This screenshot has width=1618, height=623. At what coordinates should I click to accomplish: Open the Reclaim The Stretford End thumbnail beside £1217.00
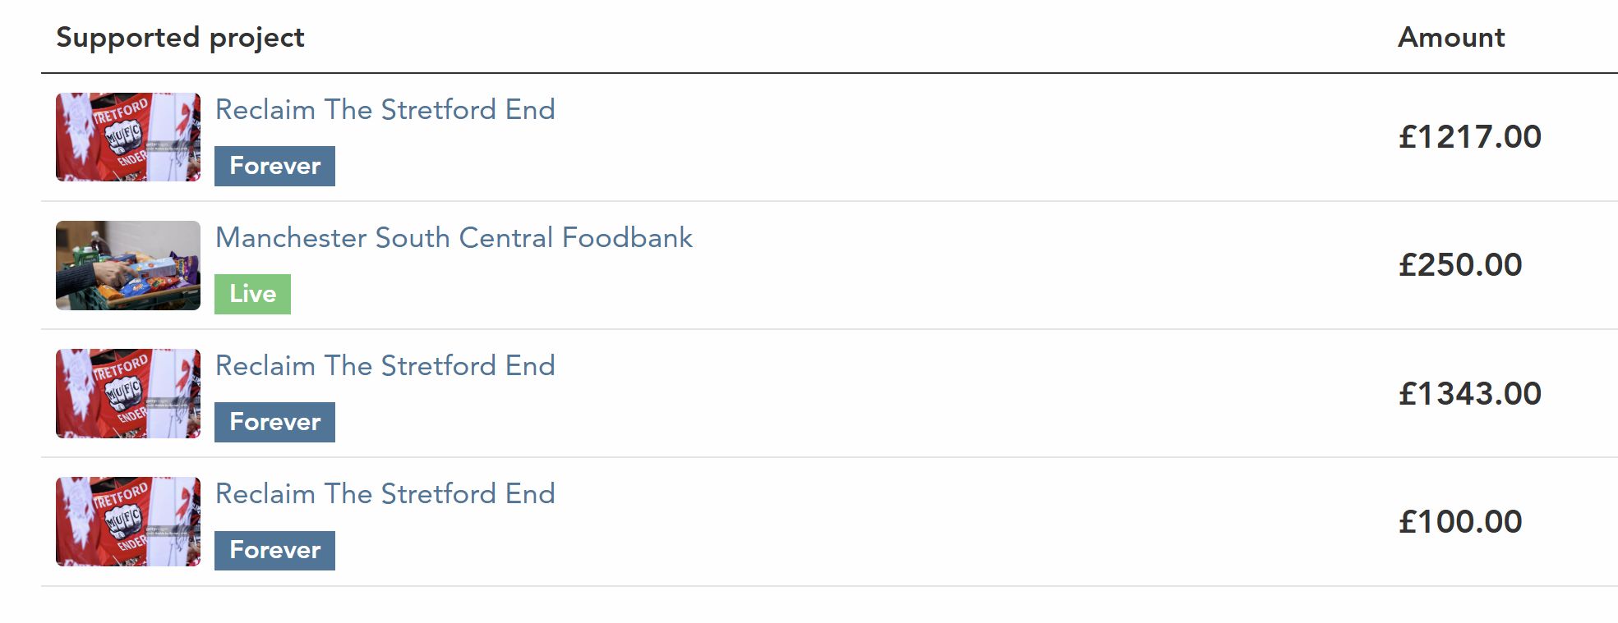[127, 137]
